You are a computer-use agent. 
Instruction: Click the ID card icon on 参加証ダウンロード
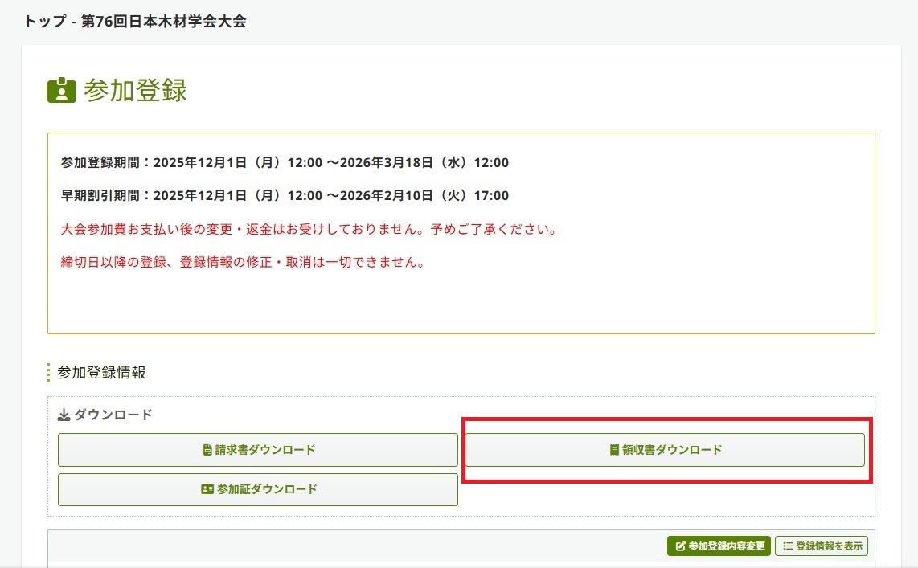pyautogui.click(x=207, y=489)
